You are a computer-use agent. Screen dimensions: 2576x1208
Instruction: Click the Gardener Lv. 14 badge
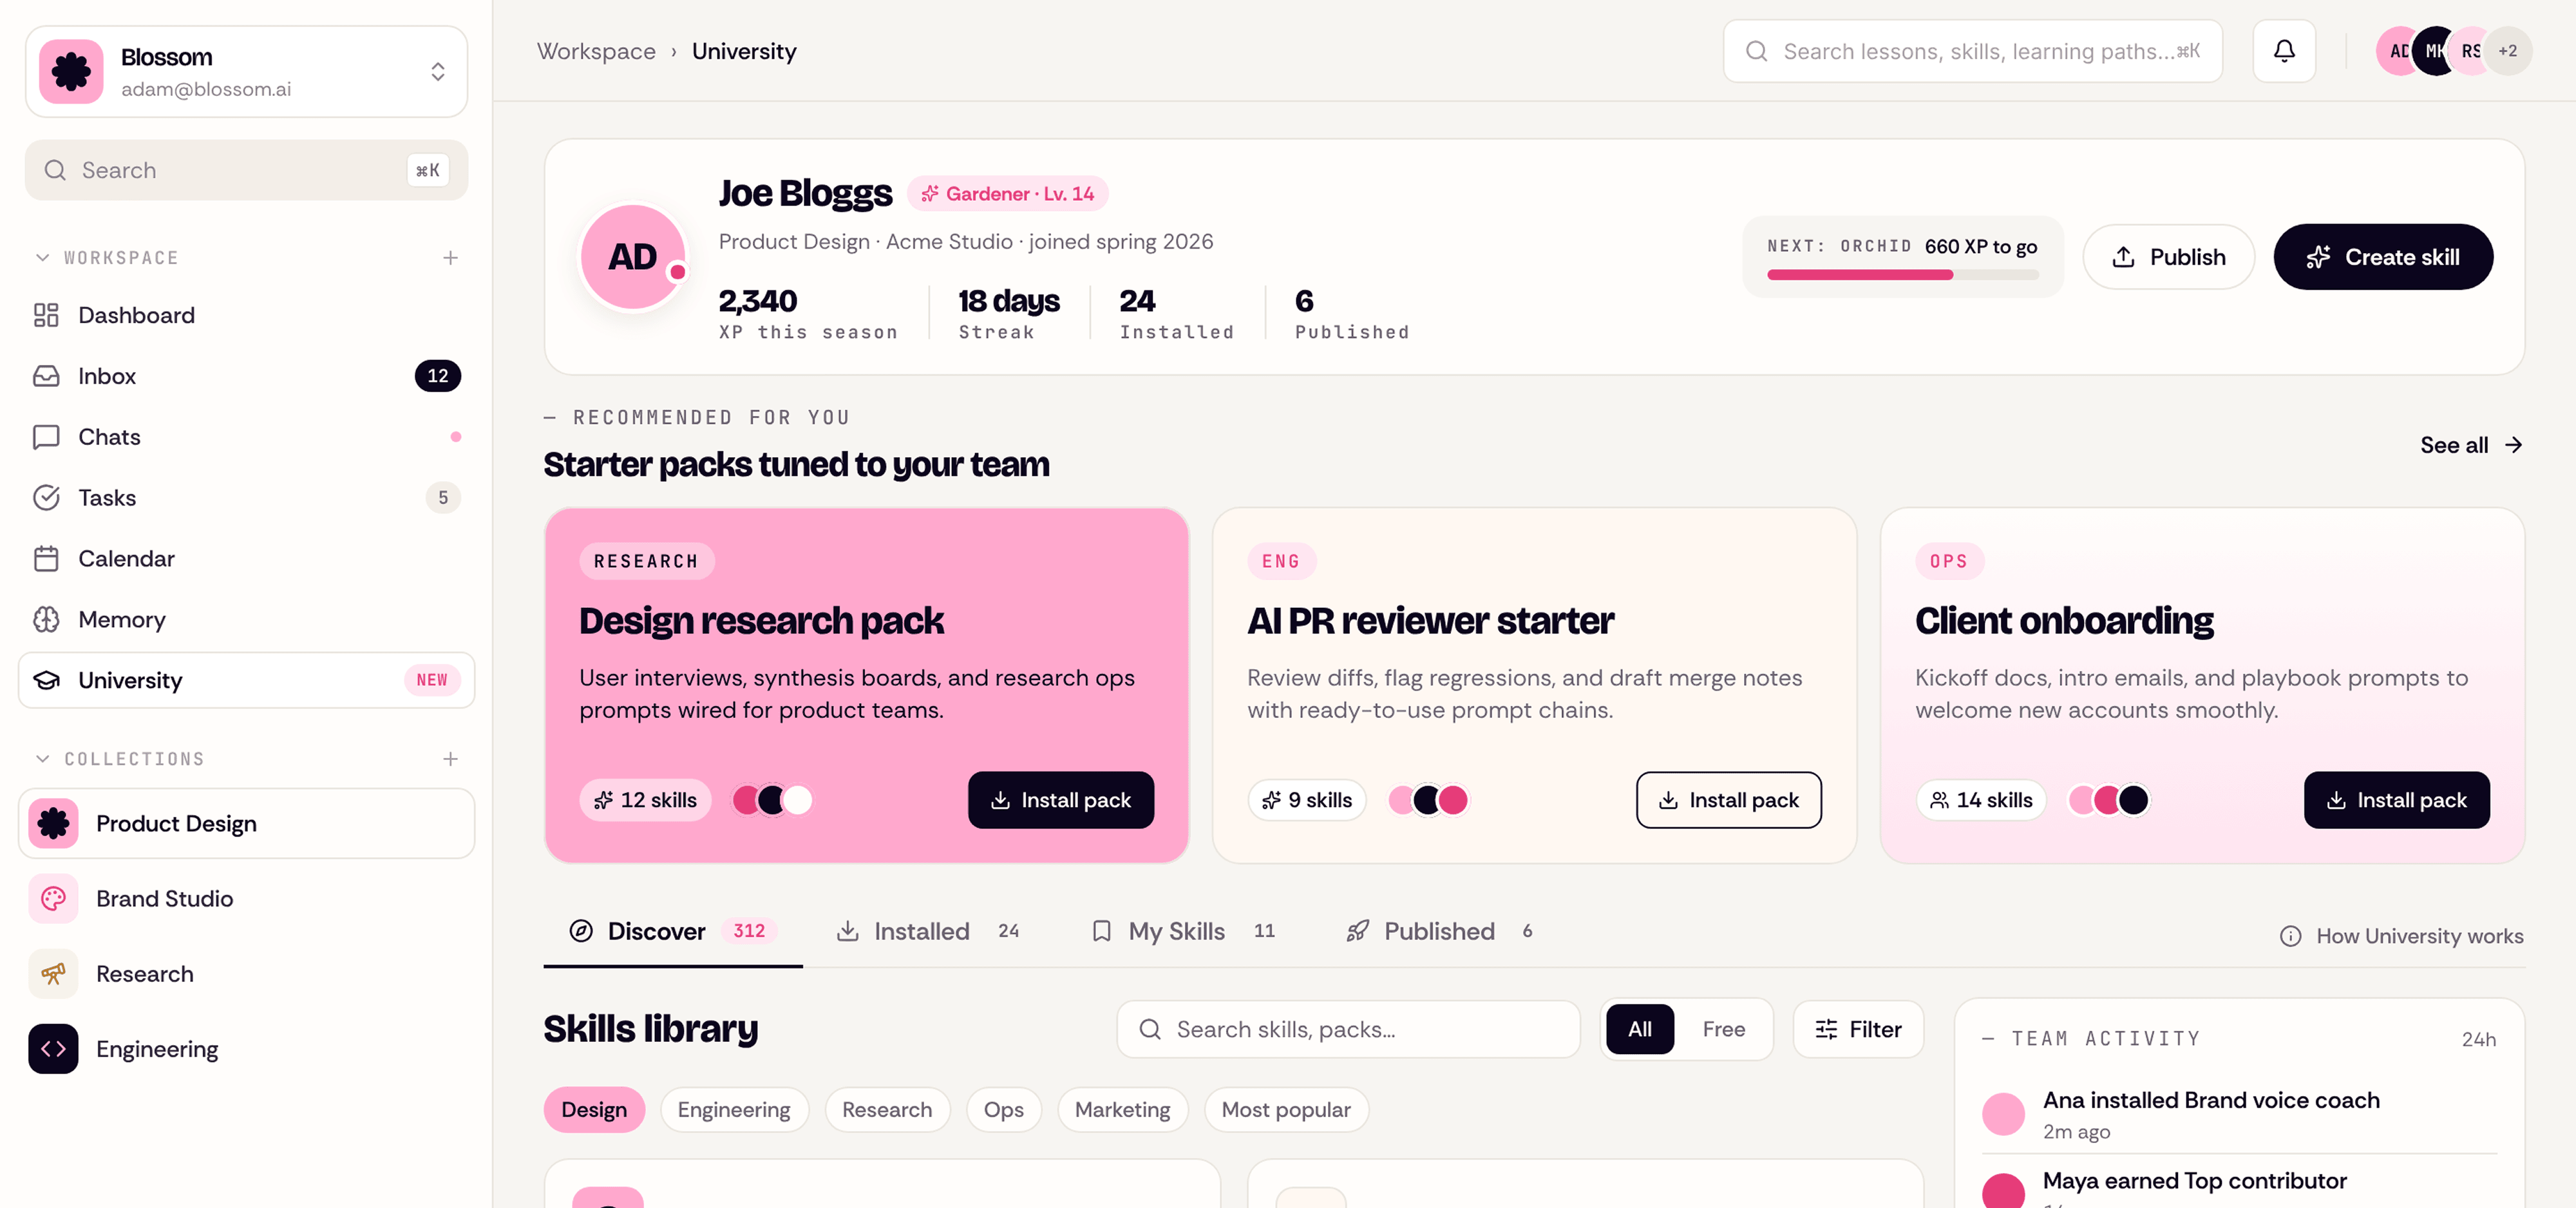point(1007,194)
